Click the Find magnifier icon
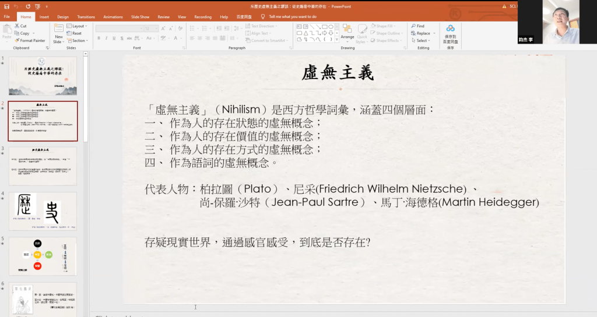The height and width of the screenshot is (317, 597). pyautogui.click(x=413, y=26)
